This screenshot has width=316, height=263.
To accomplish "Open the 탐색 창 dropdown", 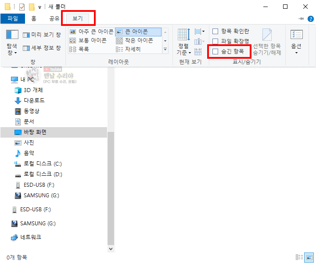I will click(12, 42).
